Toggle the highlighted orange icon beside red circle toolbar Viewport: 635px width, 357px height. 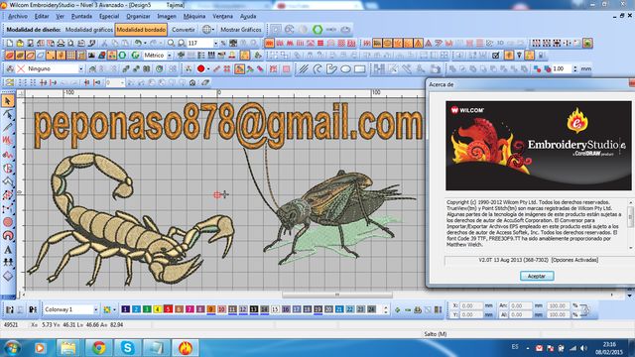pyautogui.click(x=239, y=69)
